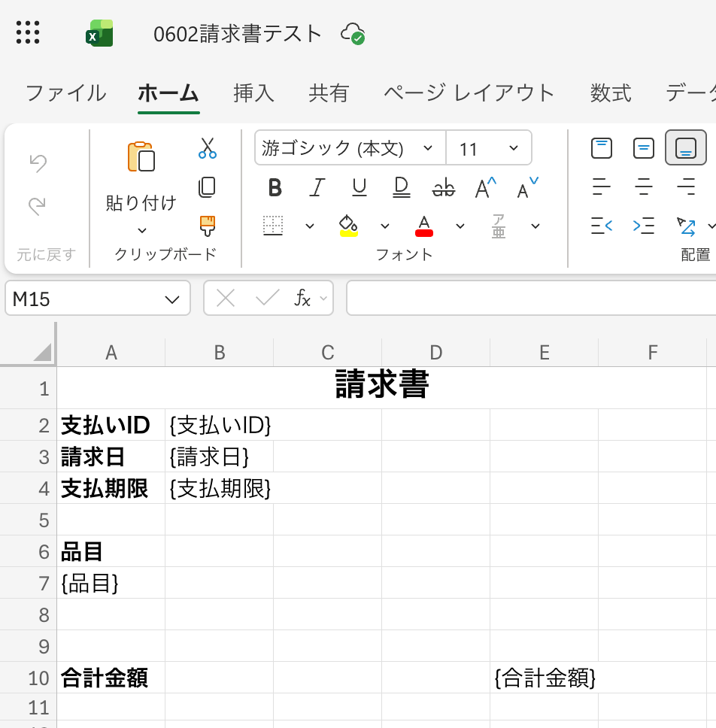Select the cell containing {合計金額}
The image size is (716, 728).
click(545, 678)
